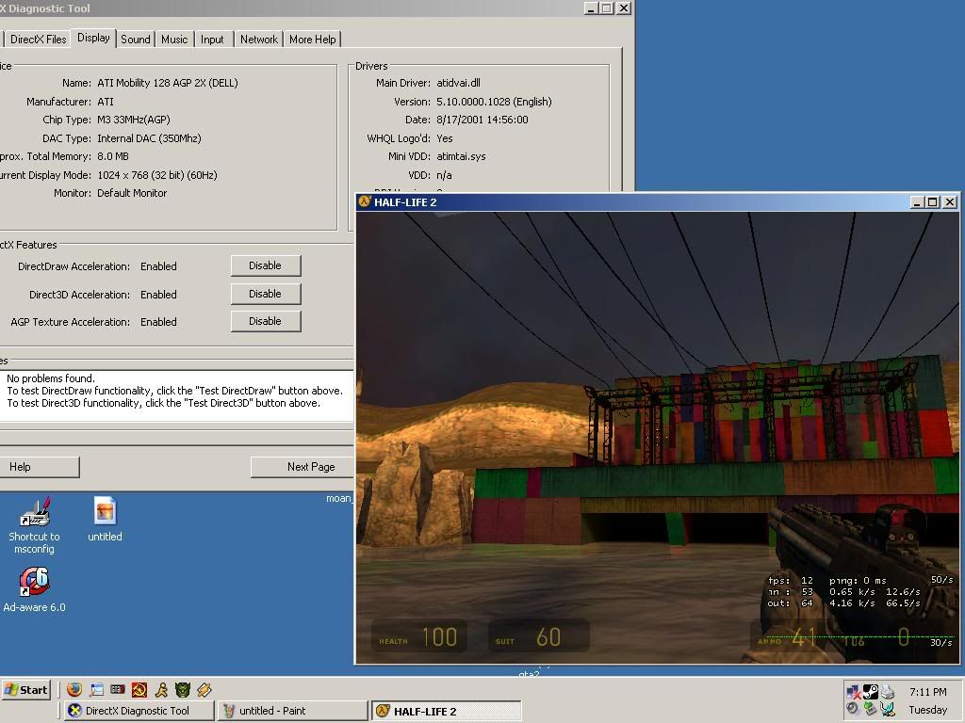Disable Direct3D Acceleration
The image size is (965, 723).
pyautogui.click(x=266, y=294)
